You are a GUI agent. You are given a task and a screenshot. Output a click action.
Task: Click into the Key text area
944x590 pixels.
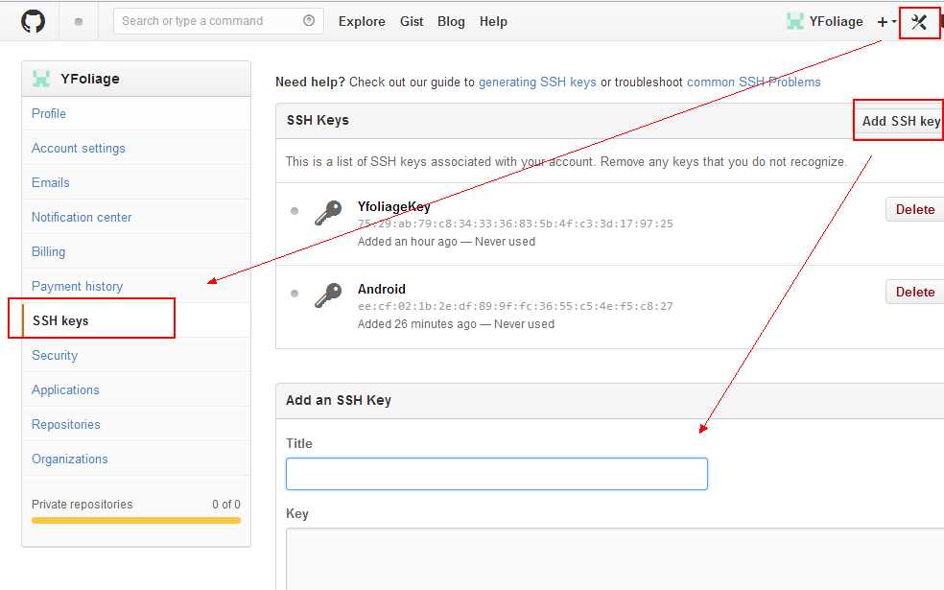click(x=615, y=558)
